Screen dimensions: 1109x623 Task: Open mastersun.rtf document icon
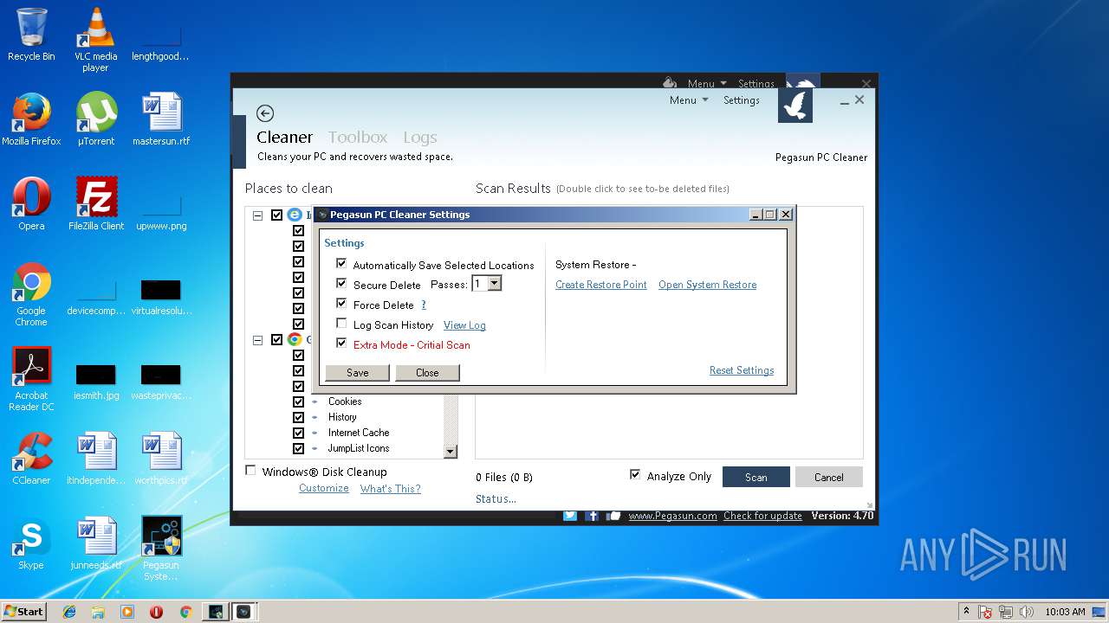pyautogui.click(x=161, y=119)
